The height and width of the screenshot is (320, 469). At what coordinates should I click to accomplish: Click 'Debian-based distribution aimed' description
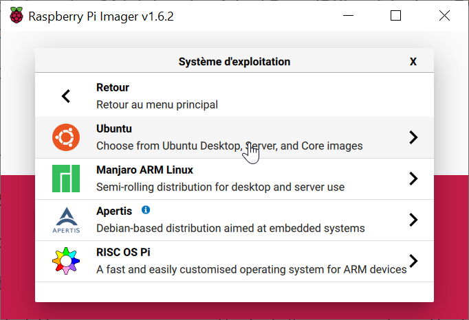pyautogui.click(x=230, y=229)
